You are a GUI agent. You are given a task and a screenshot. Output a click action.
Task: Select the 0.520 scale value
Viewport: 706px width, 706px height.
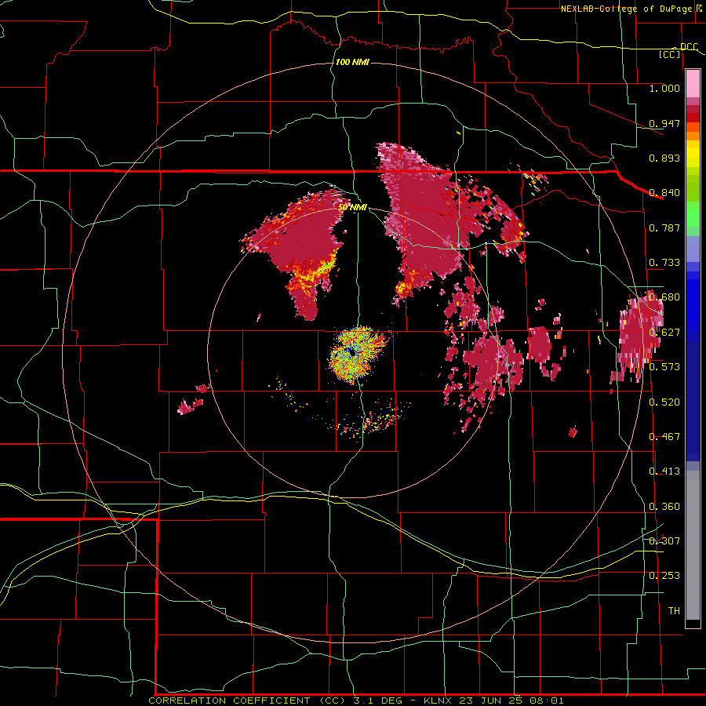(x=664, y=402)
